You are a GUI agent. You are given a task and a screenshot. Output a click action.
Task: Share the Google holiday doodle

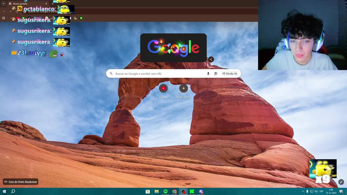click(x=211, y=59)
